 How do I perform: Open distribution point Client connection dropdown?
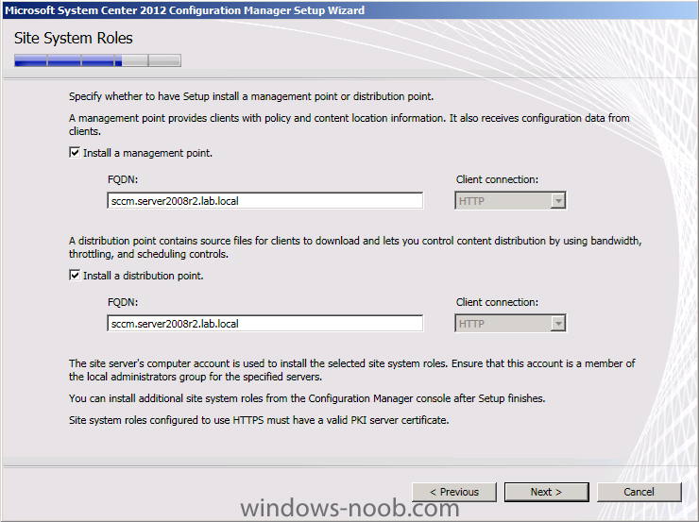pos(510,324)
